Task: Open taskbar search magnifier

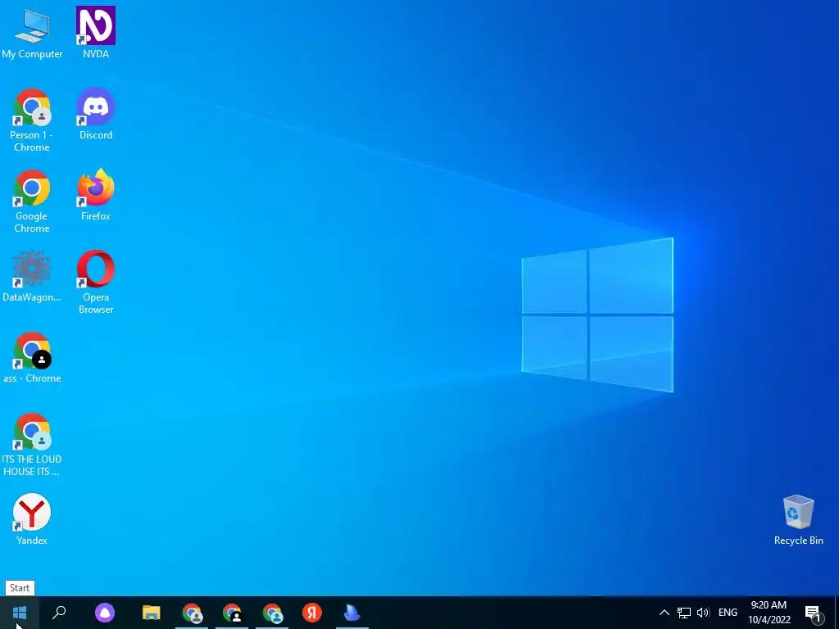Action: [59, 613]
